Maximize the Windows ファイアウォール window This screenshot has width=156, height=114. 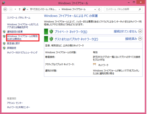[x=134, y=2]
